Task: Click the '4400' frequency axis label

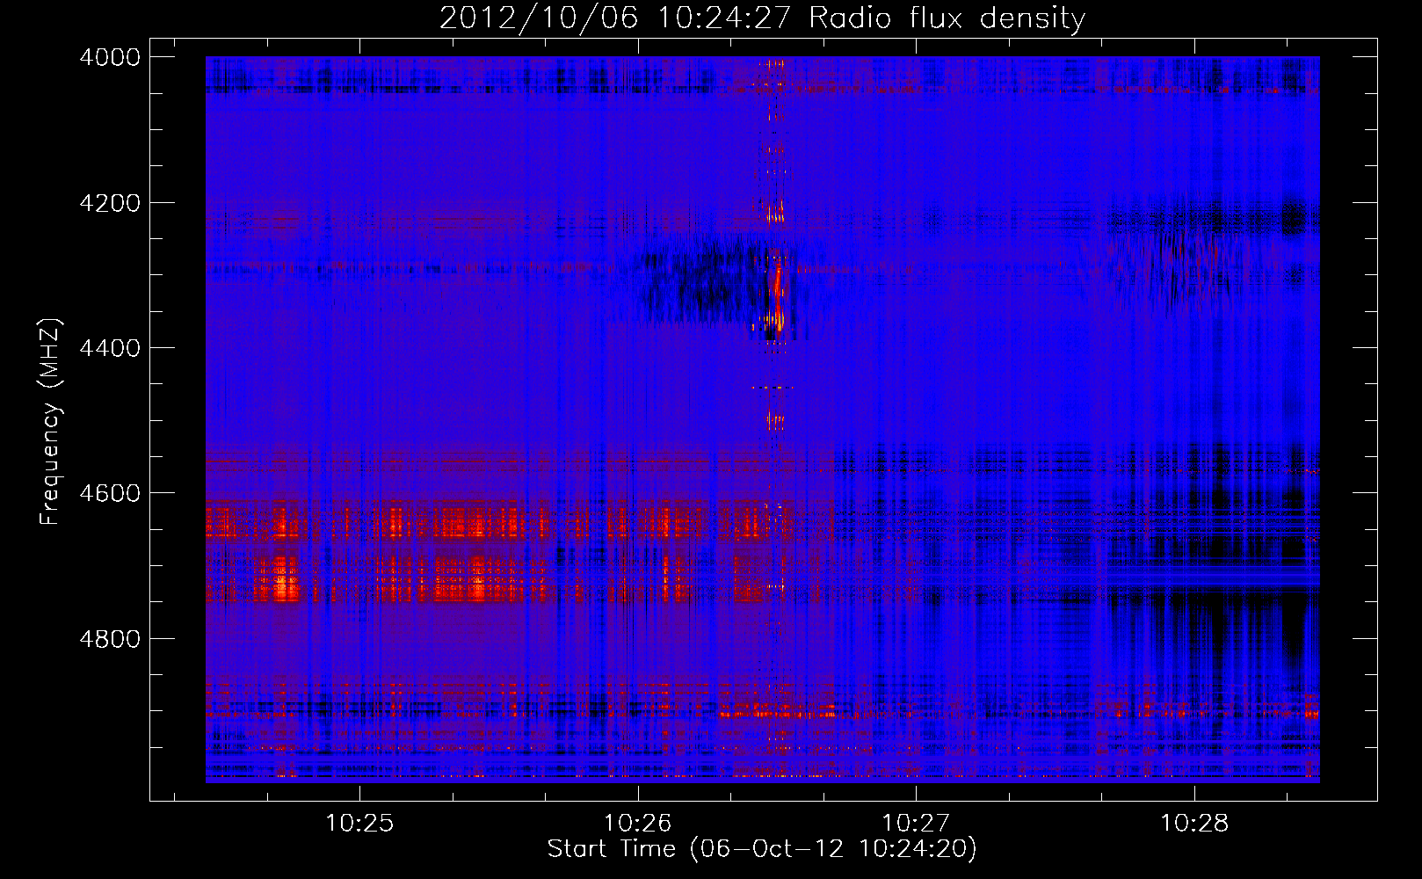Action: pos(110,348)
